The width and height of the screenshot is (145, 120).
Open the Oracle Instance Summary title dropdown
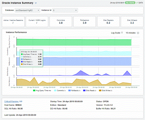[x=36, y=3]
